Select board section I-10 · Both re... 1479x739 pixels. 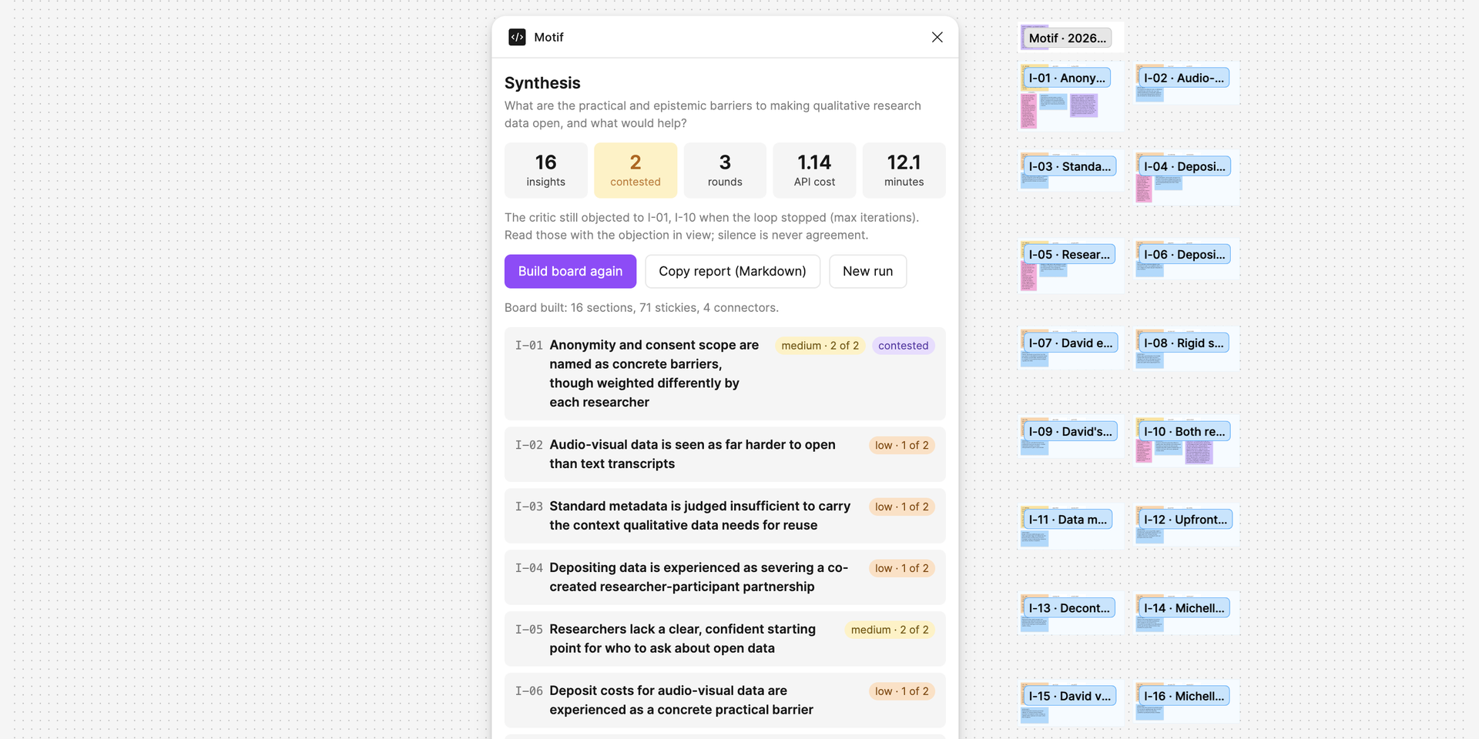coord(1184,432)
